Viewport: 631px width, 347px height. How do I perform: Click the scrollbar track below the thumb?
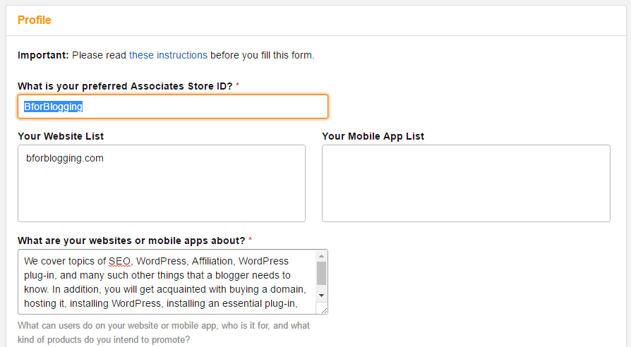click(321, 288)
